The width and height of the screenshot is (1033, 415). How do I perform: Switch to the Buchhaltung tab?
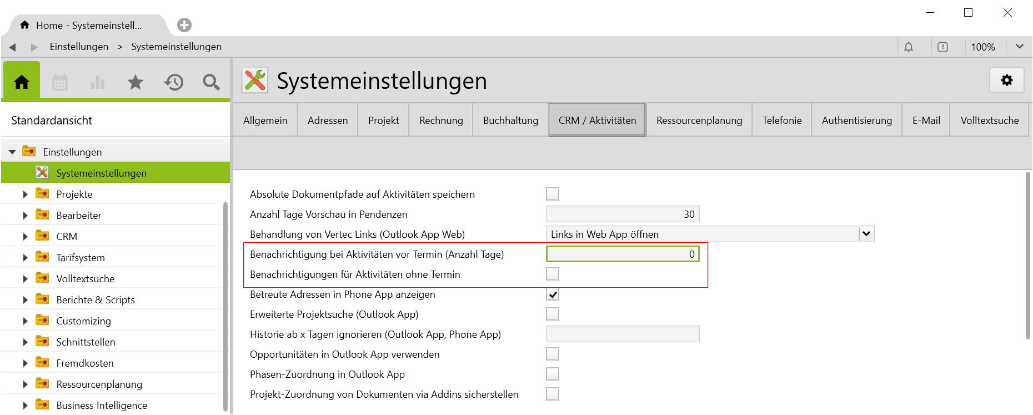510,121
